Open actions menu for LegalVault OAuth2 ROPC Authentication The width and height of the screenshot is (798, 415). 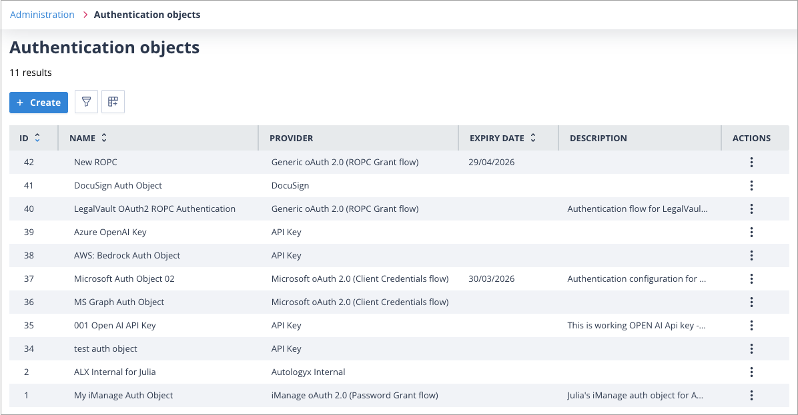[751, 208]
